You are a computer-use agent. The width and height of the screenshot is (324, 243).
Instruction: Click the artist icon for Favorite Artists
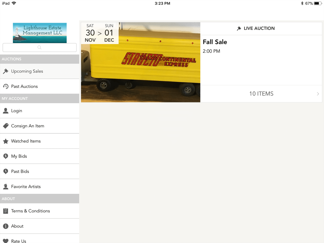point(6,187)
